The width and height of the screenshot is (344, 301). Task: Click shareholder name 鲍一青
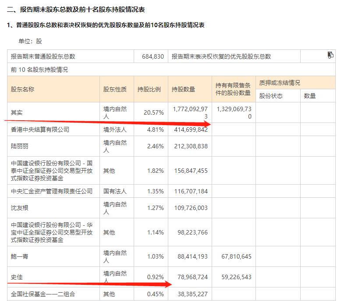[20, 256]
